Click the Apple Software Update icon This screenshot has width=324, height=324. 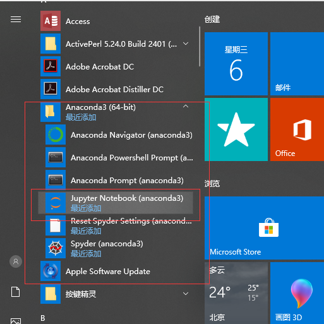click(51, 271)
